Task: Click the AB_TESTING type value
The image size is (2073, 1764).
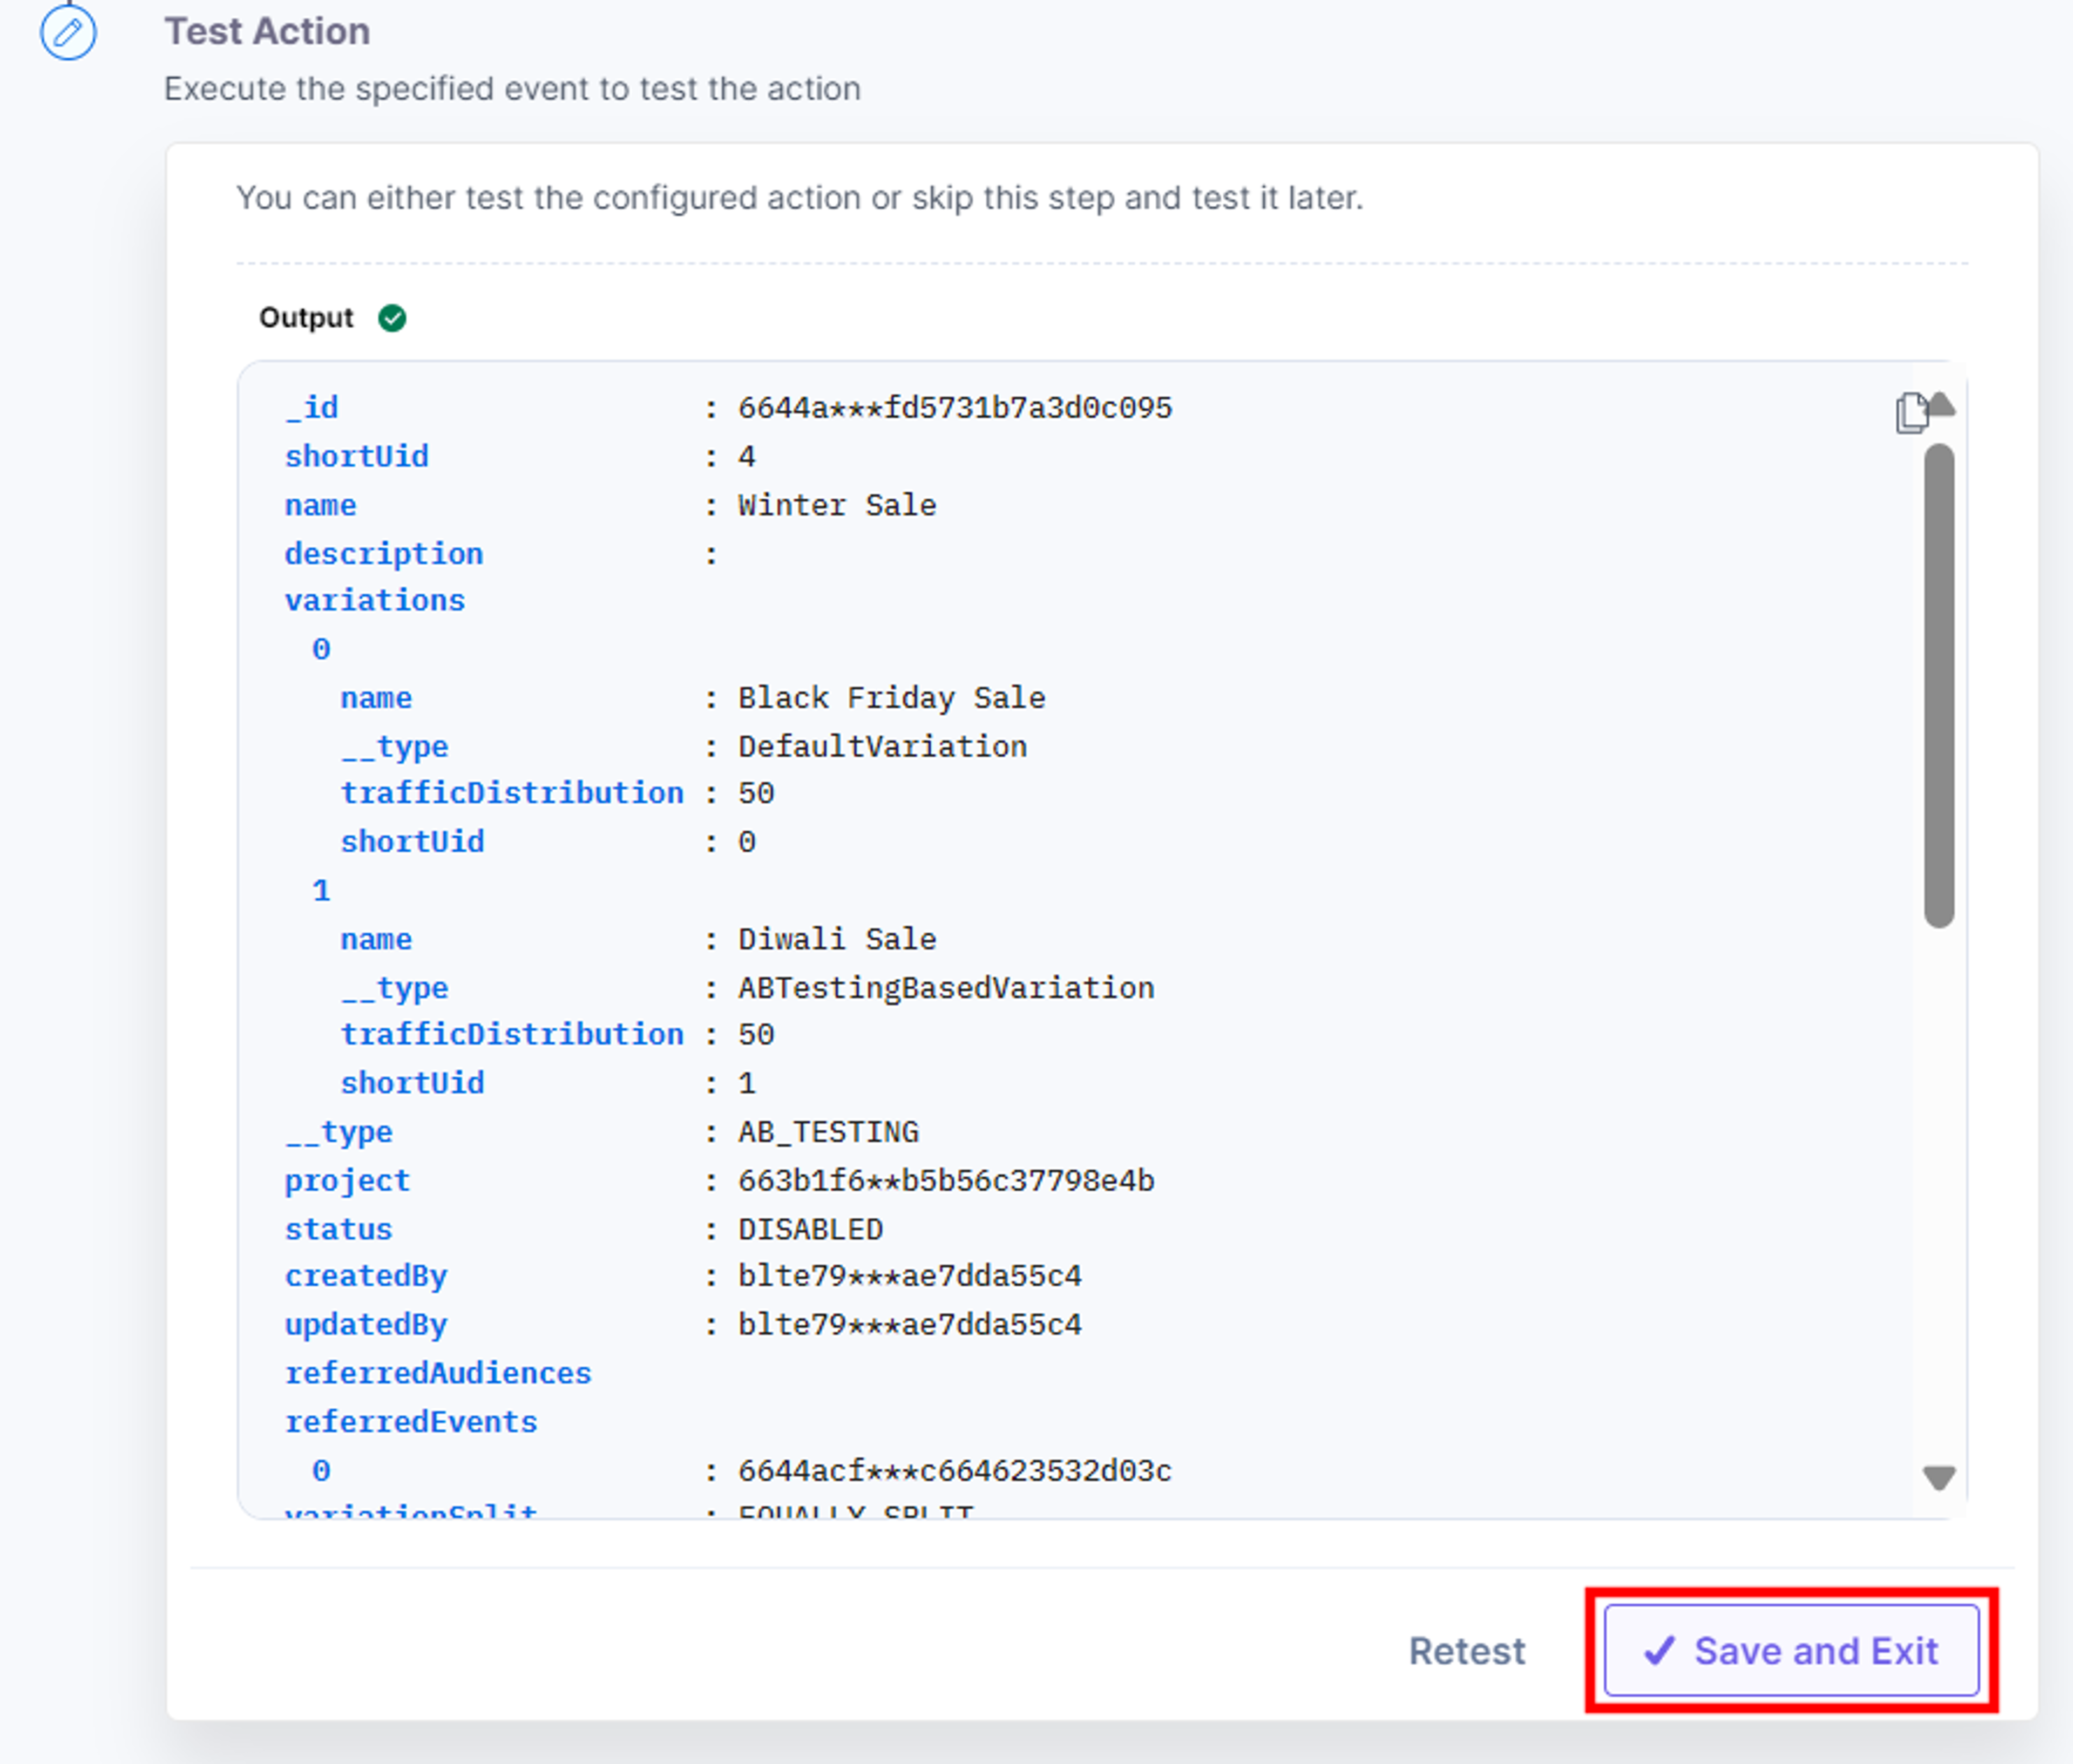Action: click(828, 1132)
